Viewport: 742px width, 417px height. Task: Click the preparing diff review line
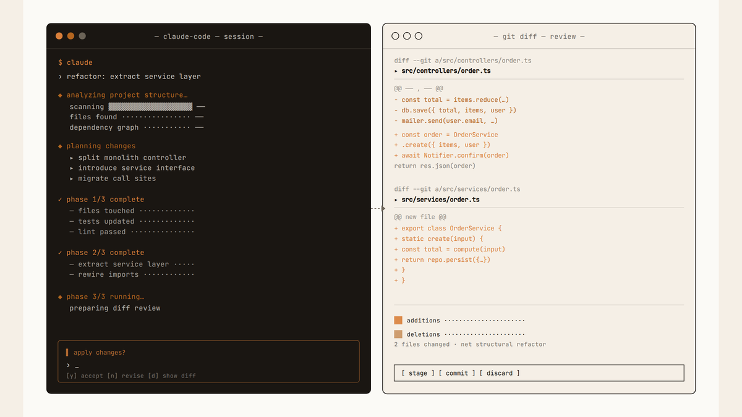[115, 308]
